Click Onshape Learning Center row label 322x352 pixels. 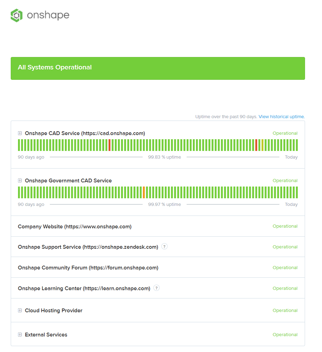[x=84, y=288]
